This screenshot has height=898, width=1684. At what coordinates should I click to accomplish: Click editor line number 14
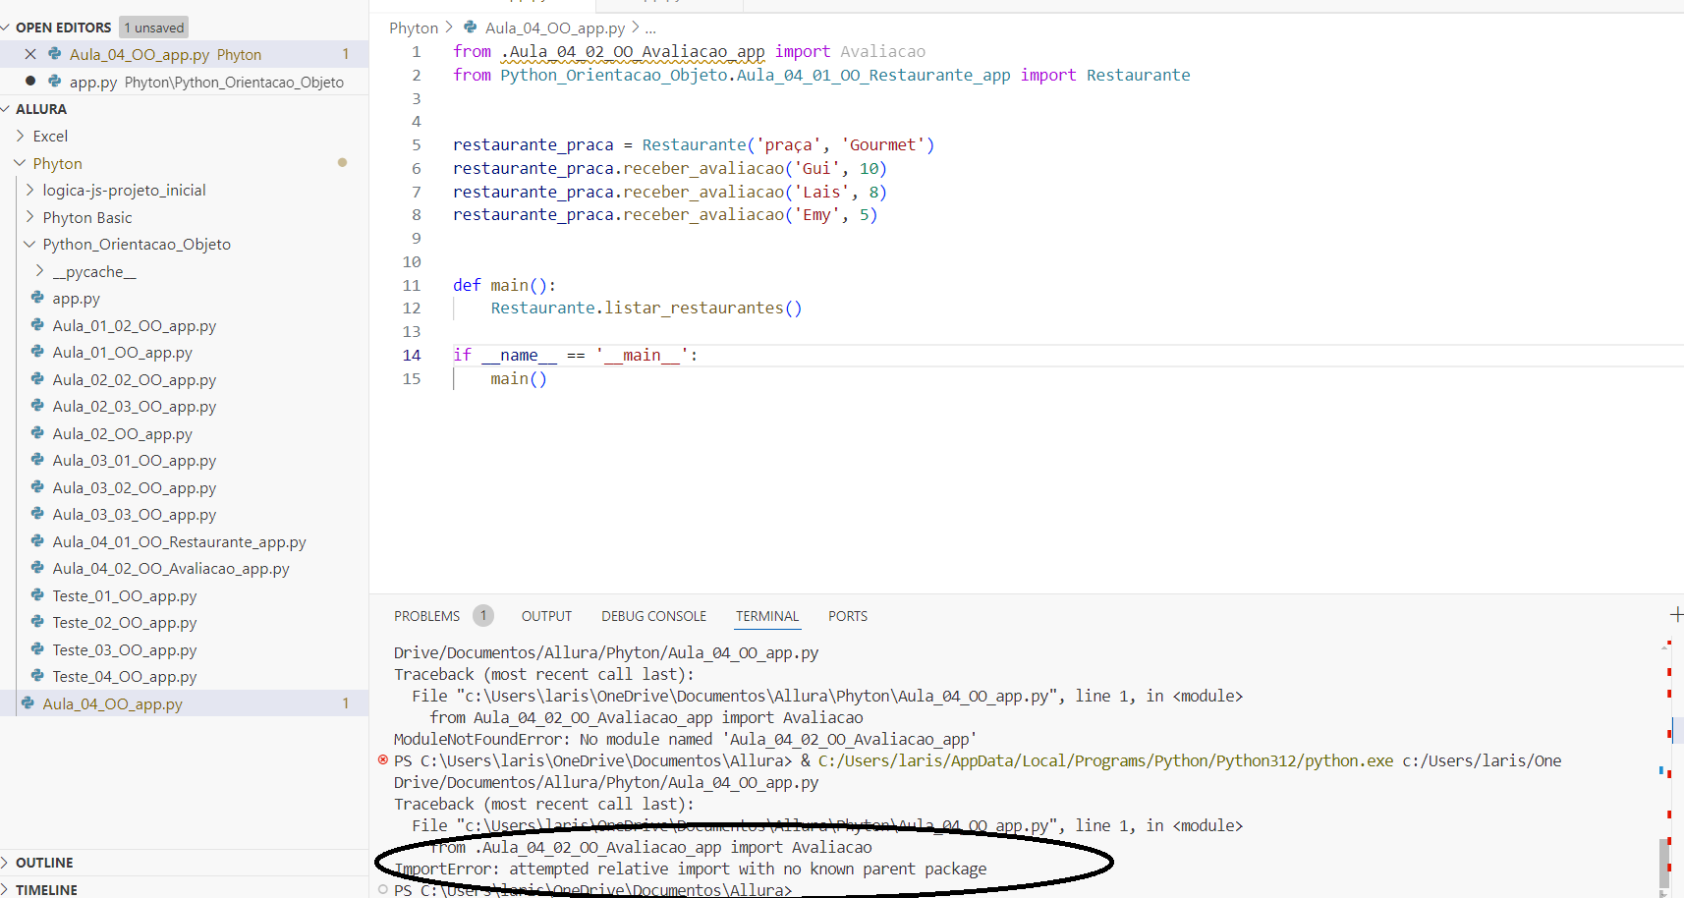click(412, 355)
